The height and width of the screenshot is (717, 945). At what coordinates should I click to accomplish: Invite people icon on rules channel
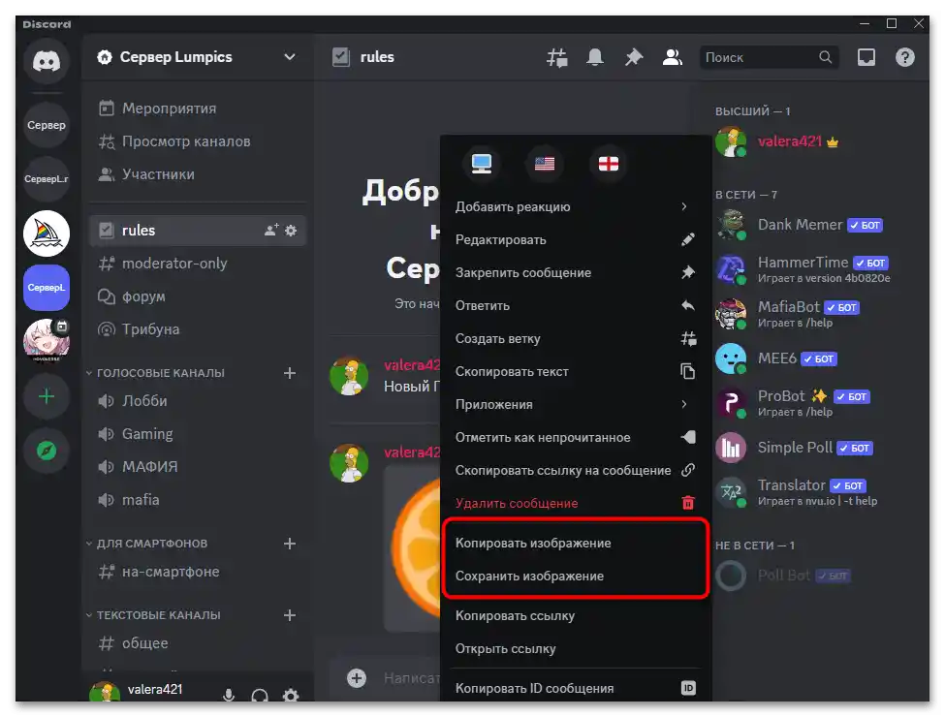tap(271, 231)
